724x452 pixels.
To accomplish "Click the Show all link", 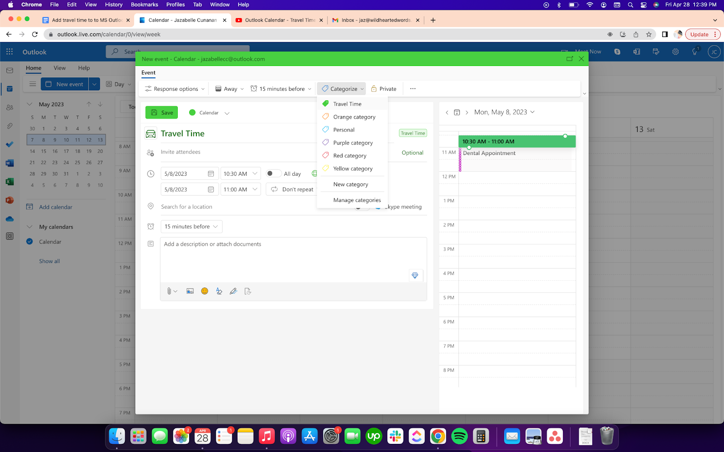I will [49, 261].
